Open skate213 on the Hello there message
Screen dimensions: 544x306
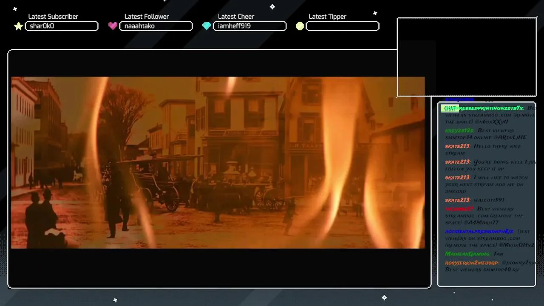(457, 146)
